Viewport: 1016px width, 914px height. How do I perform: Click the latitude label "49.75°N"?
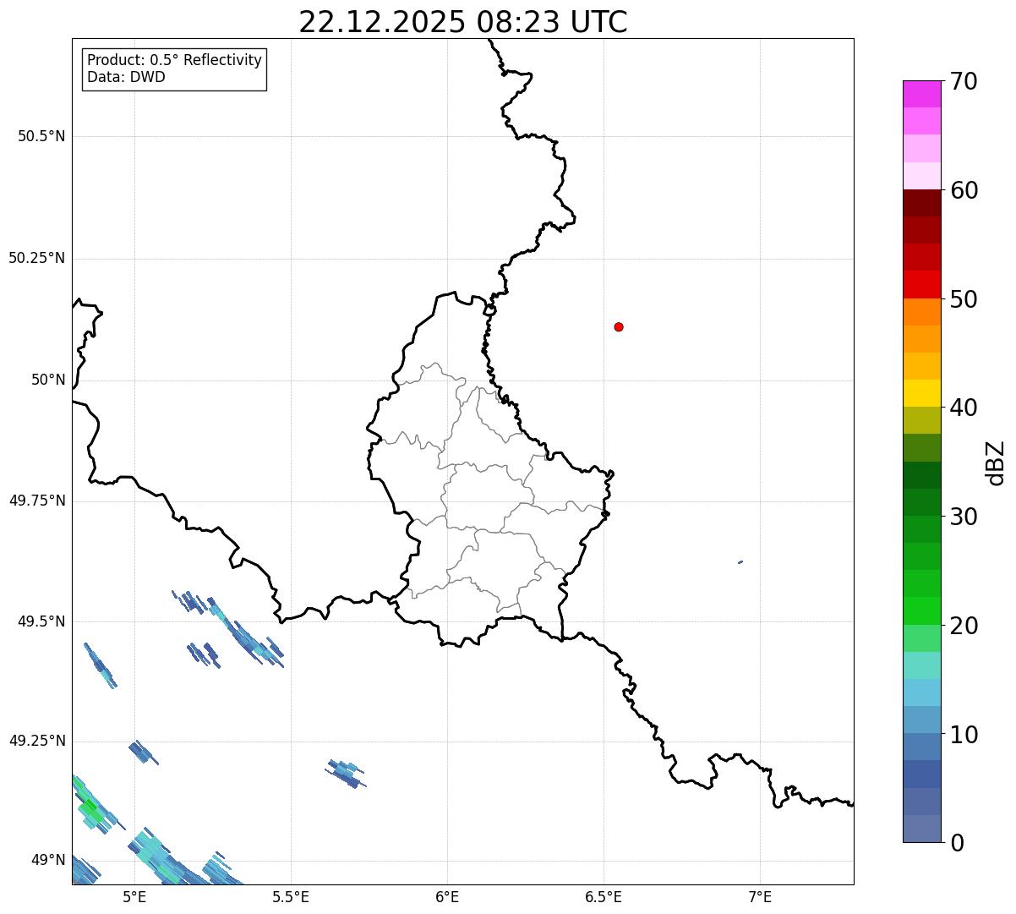(x=36, y=501)
